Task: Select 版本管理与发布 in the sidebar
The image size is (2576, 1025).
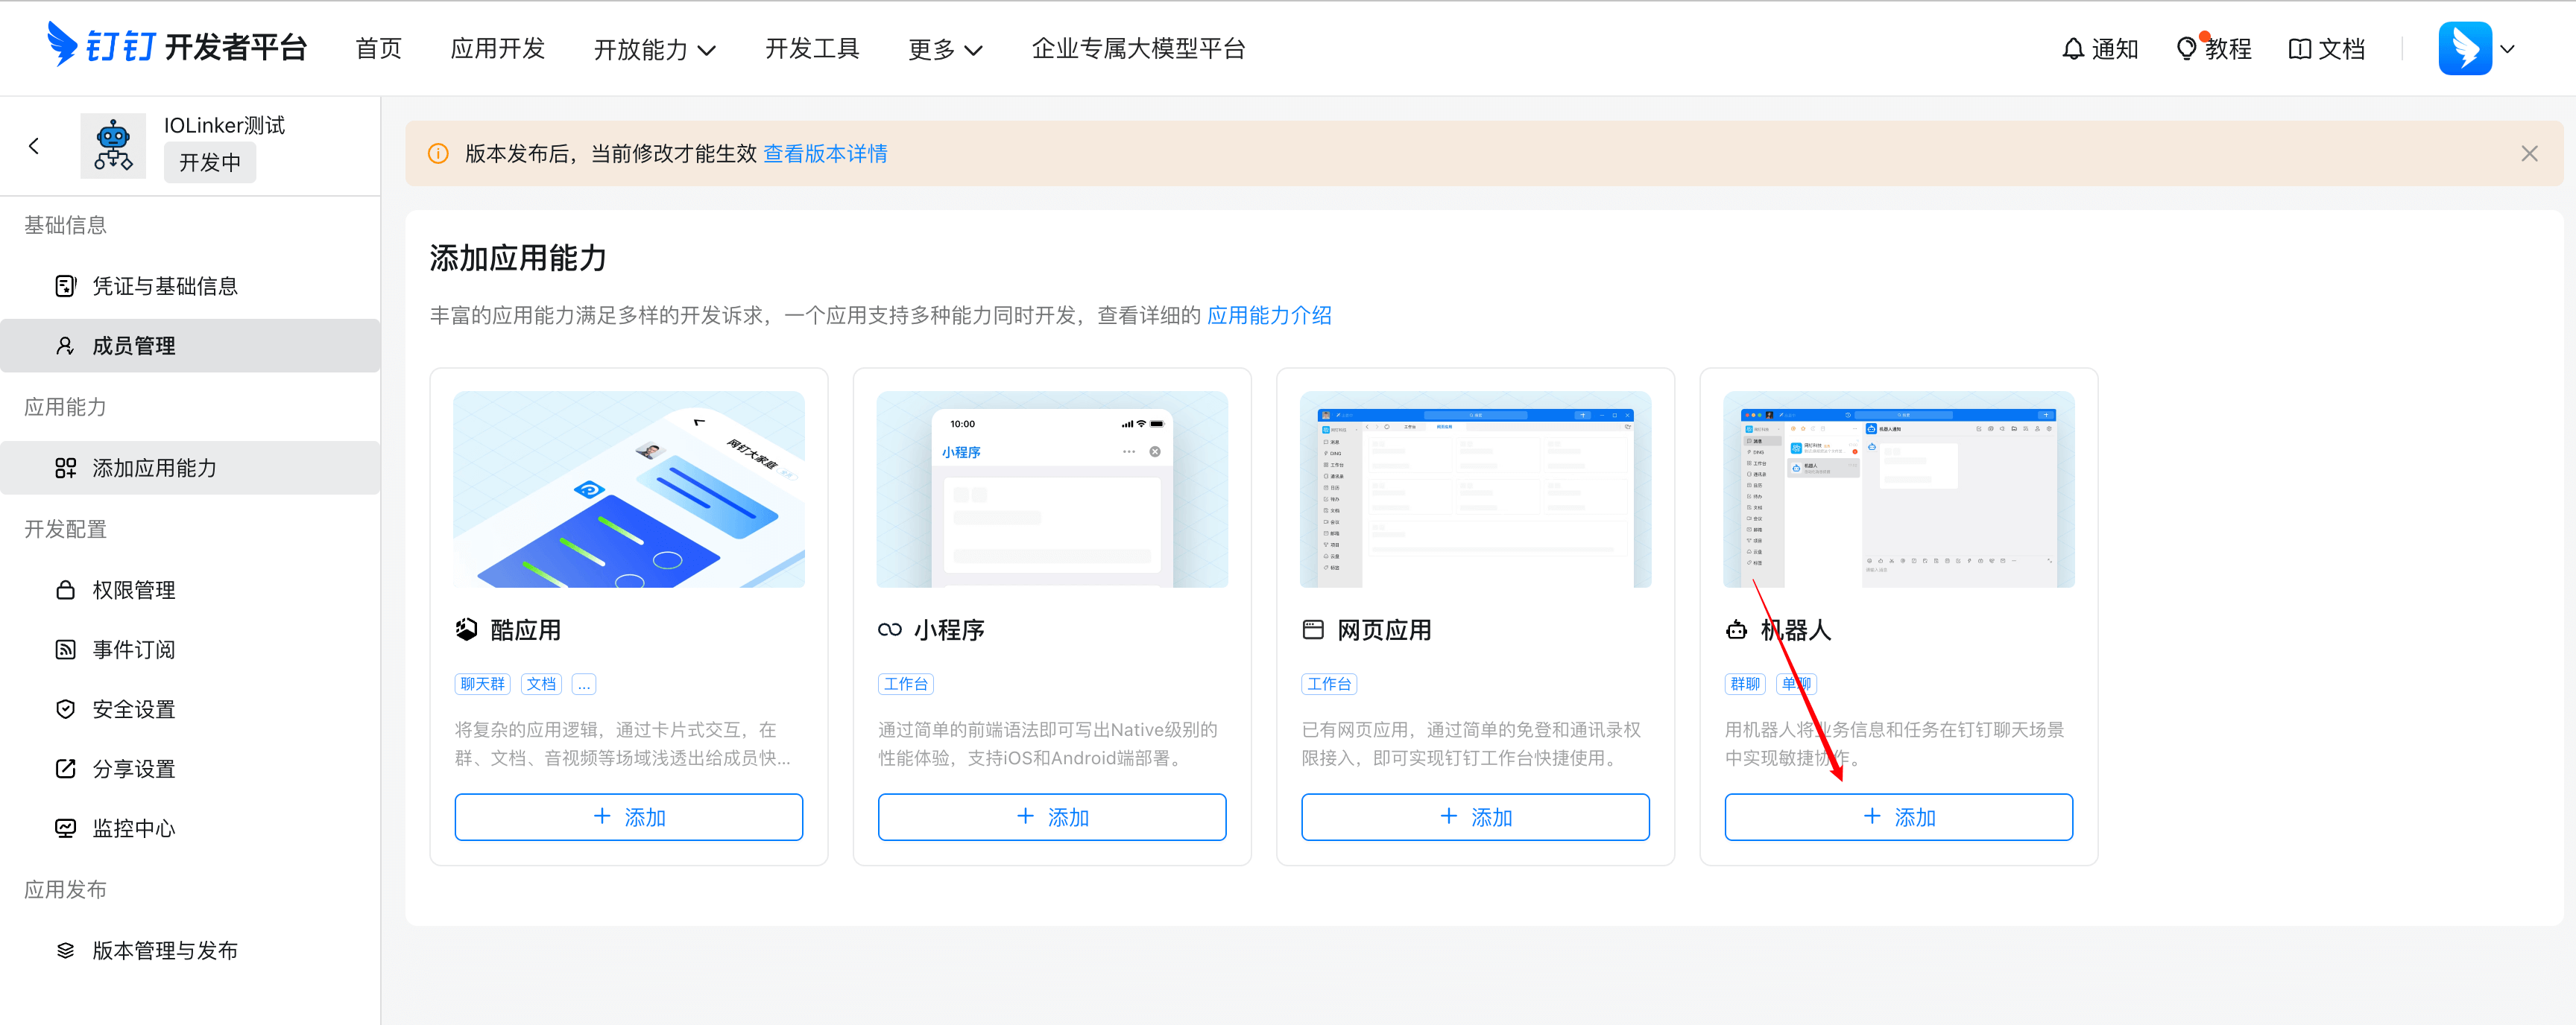Action: click(165, 950)
